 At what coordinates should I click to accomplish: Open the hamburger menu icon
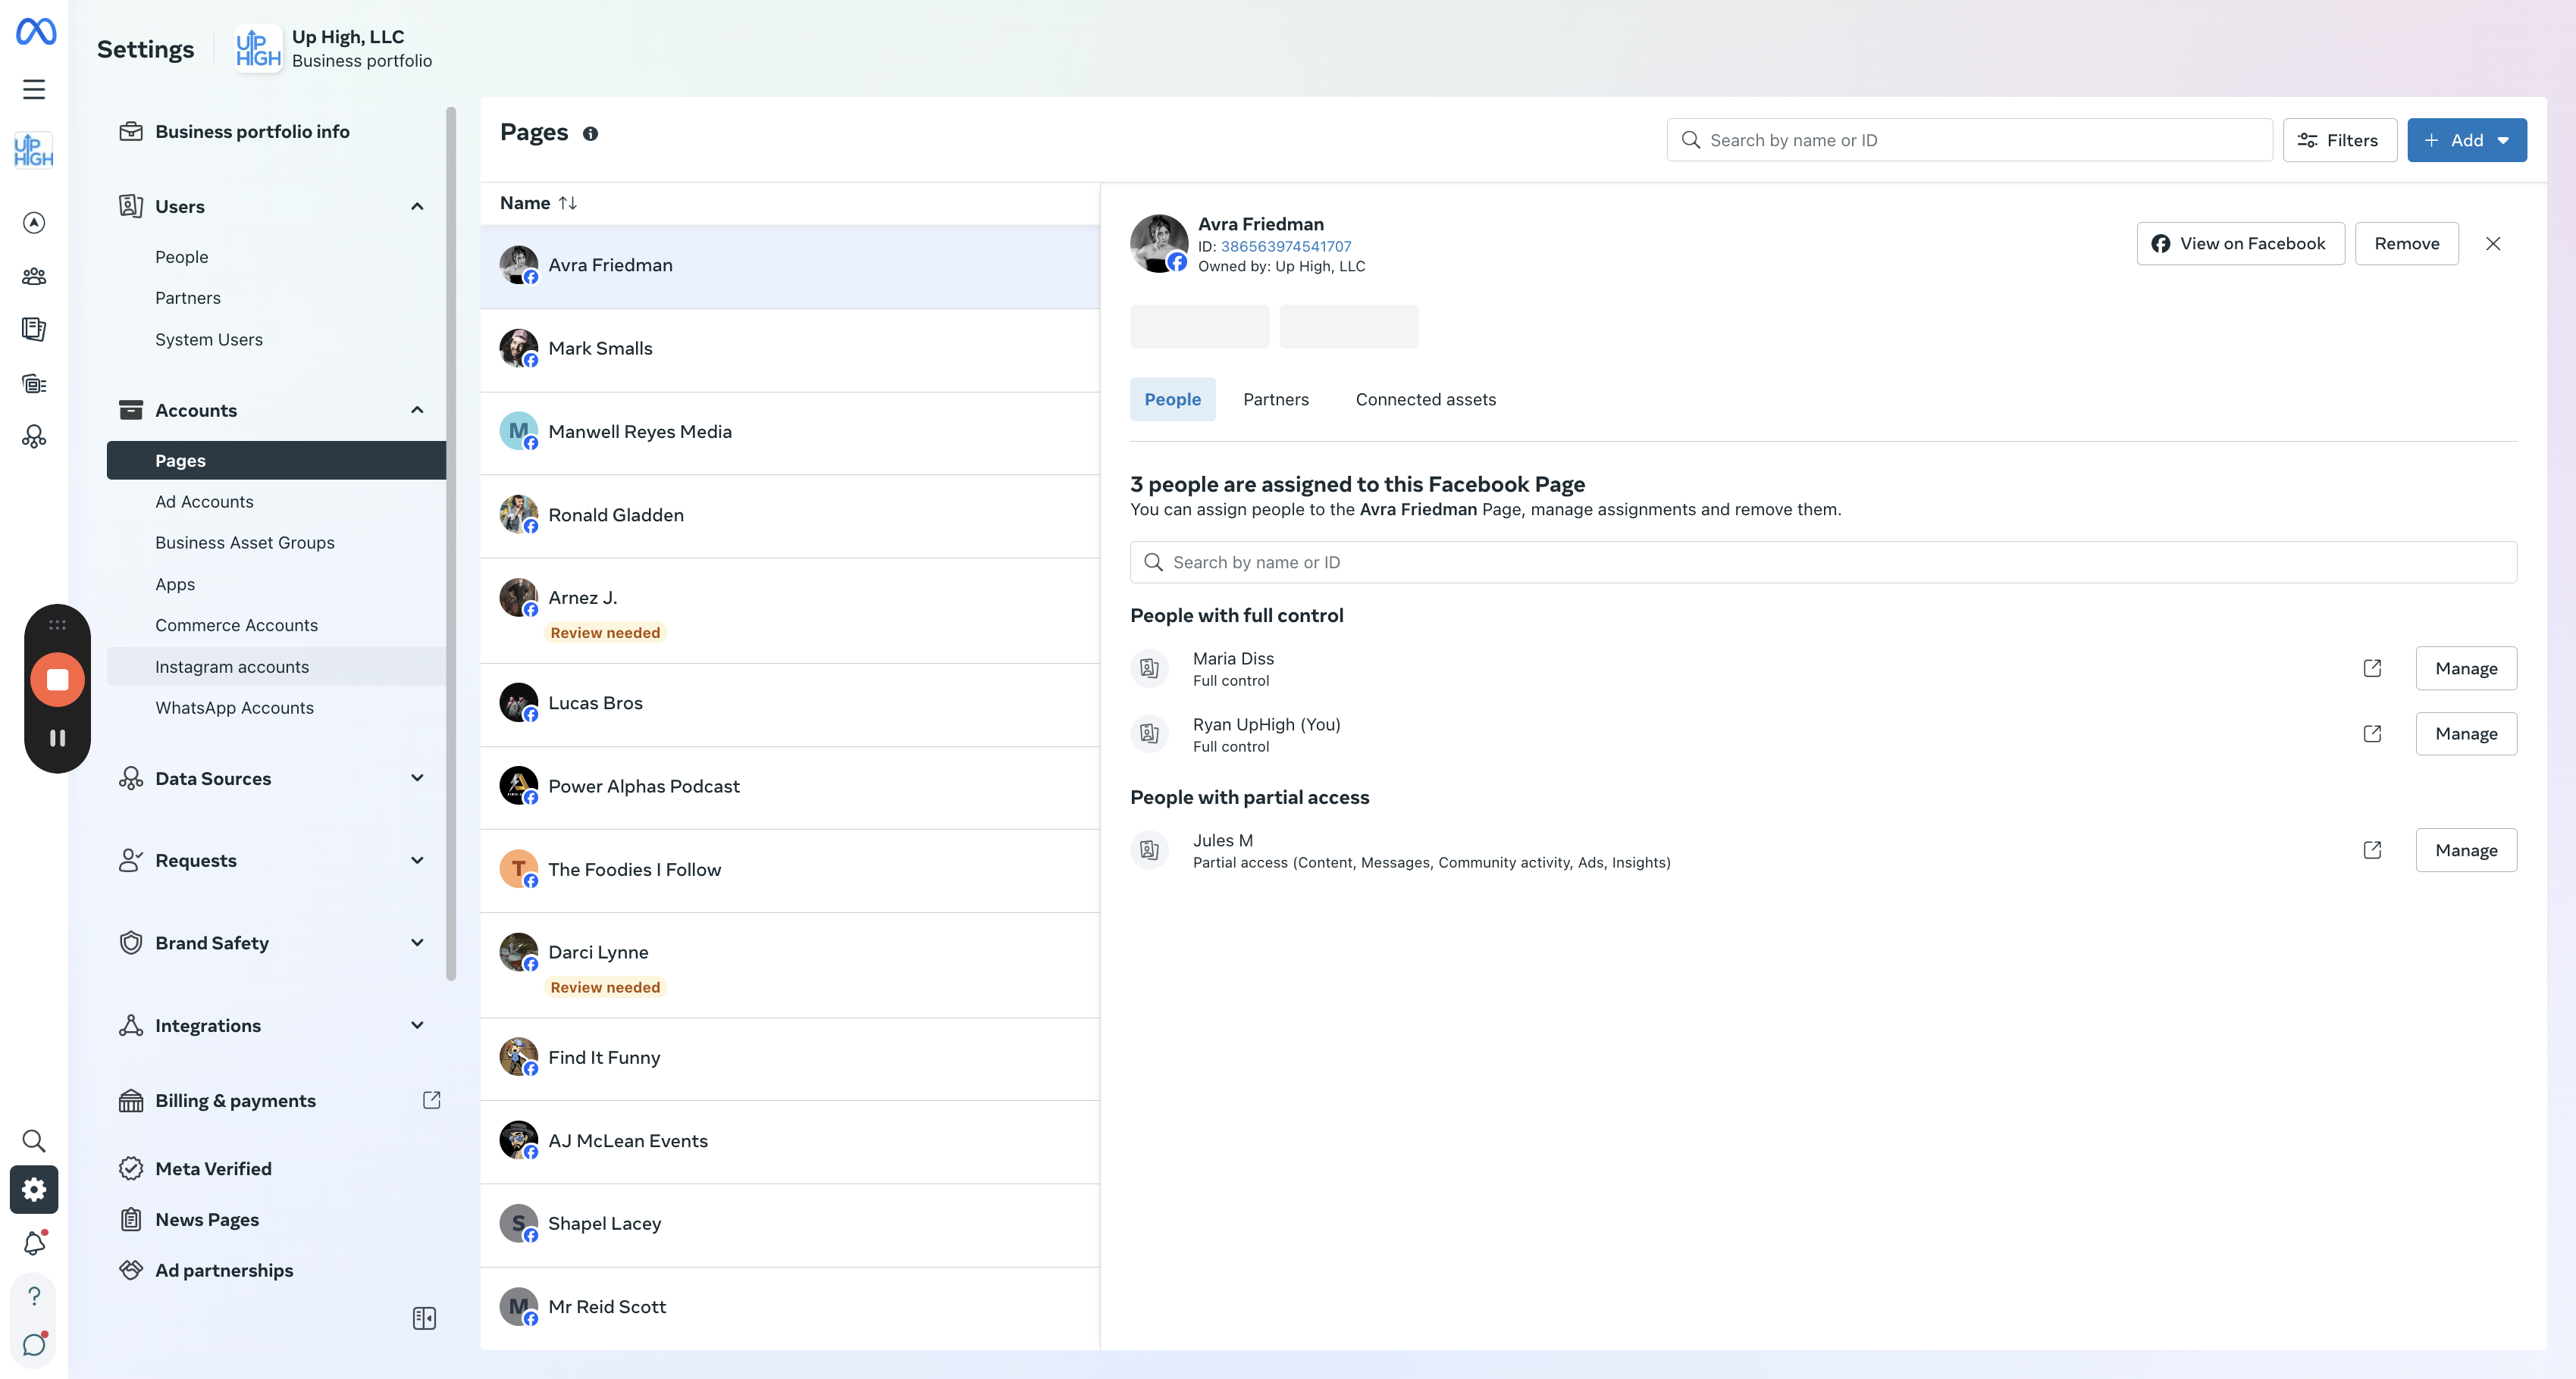[34, 90]
